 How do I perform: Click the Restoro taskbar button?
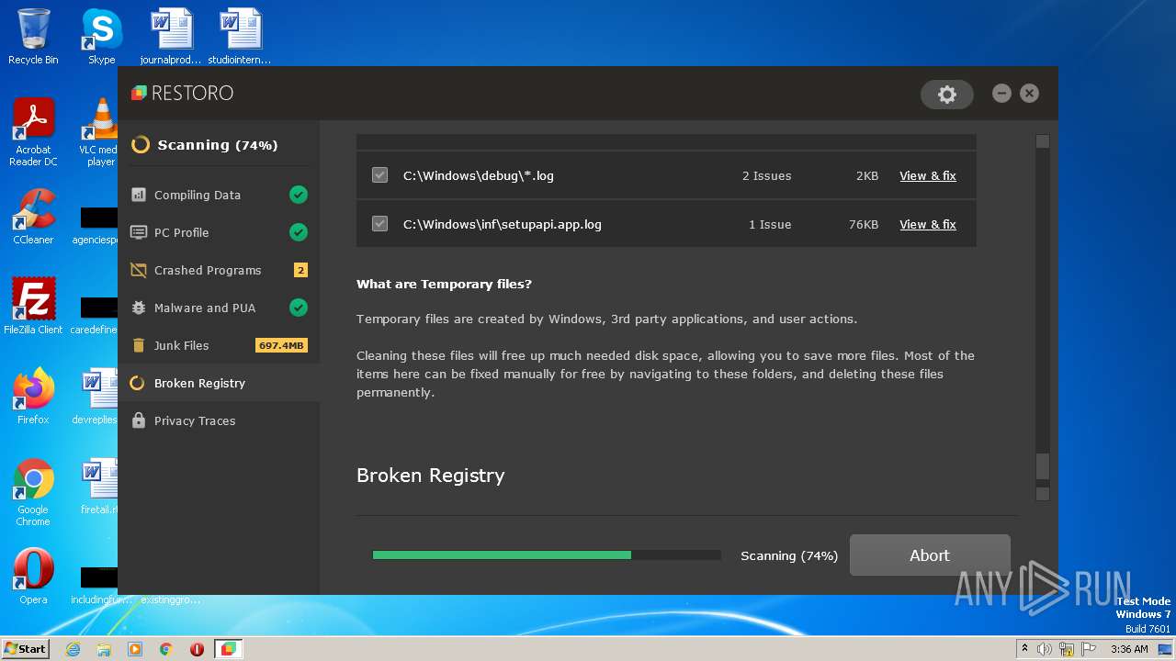point(228,649)
